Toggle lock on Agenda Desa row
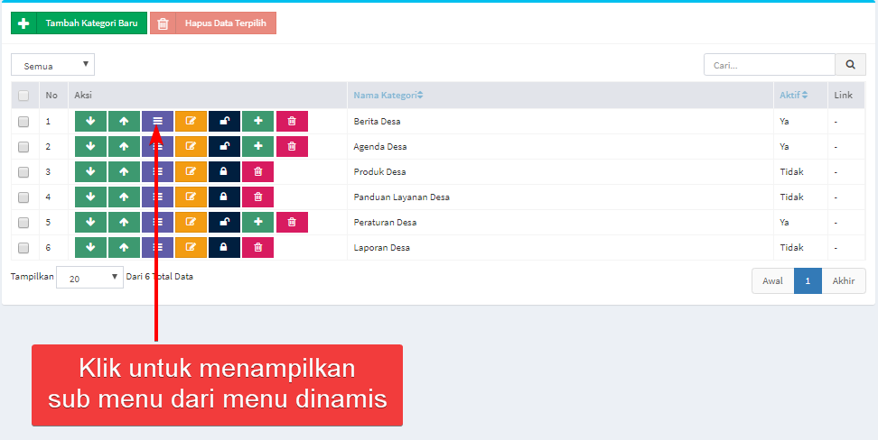Image resolution: width=878 pixels, height=440 pixels. pyautogui.click(x=225, y=146)
